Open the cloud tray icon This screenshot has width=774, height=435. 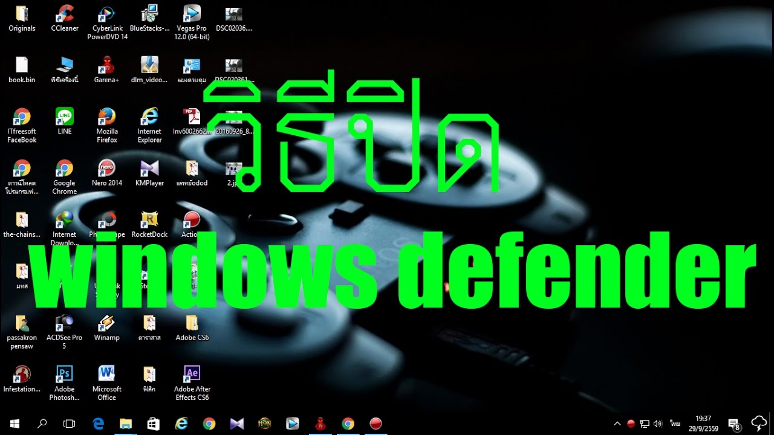(759, 423)
